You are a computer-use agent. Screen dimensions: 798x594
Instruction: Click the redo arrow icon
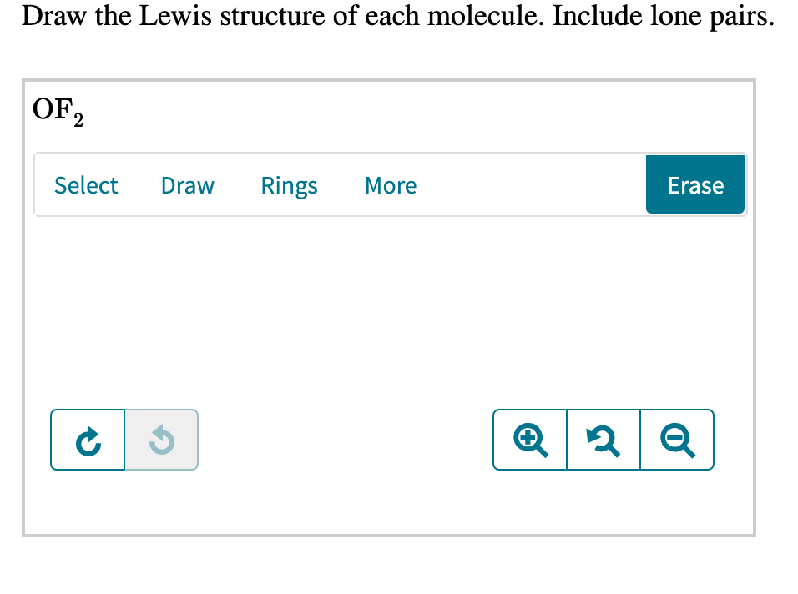pos(88,440)
